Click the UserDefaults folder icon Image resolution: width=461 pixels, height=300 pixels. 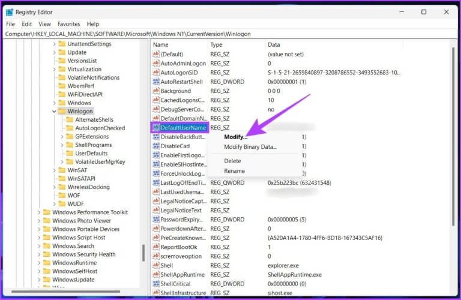pos(70,154)
